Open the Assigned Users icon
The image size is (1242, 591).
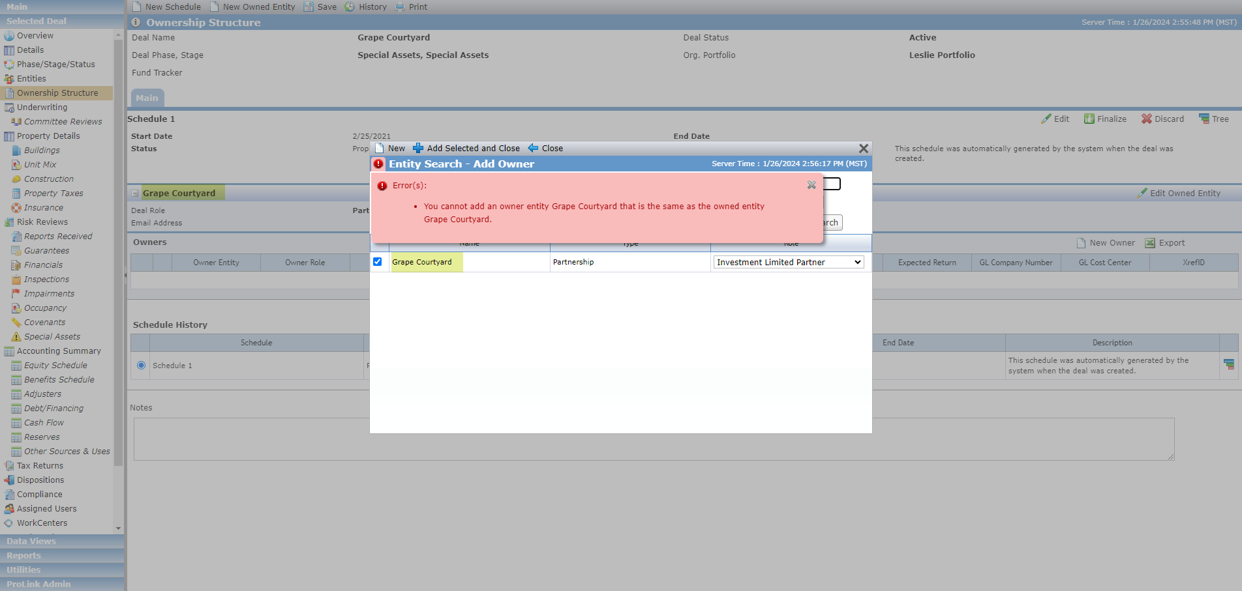9,509
